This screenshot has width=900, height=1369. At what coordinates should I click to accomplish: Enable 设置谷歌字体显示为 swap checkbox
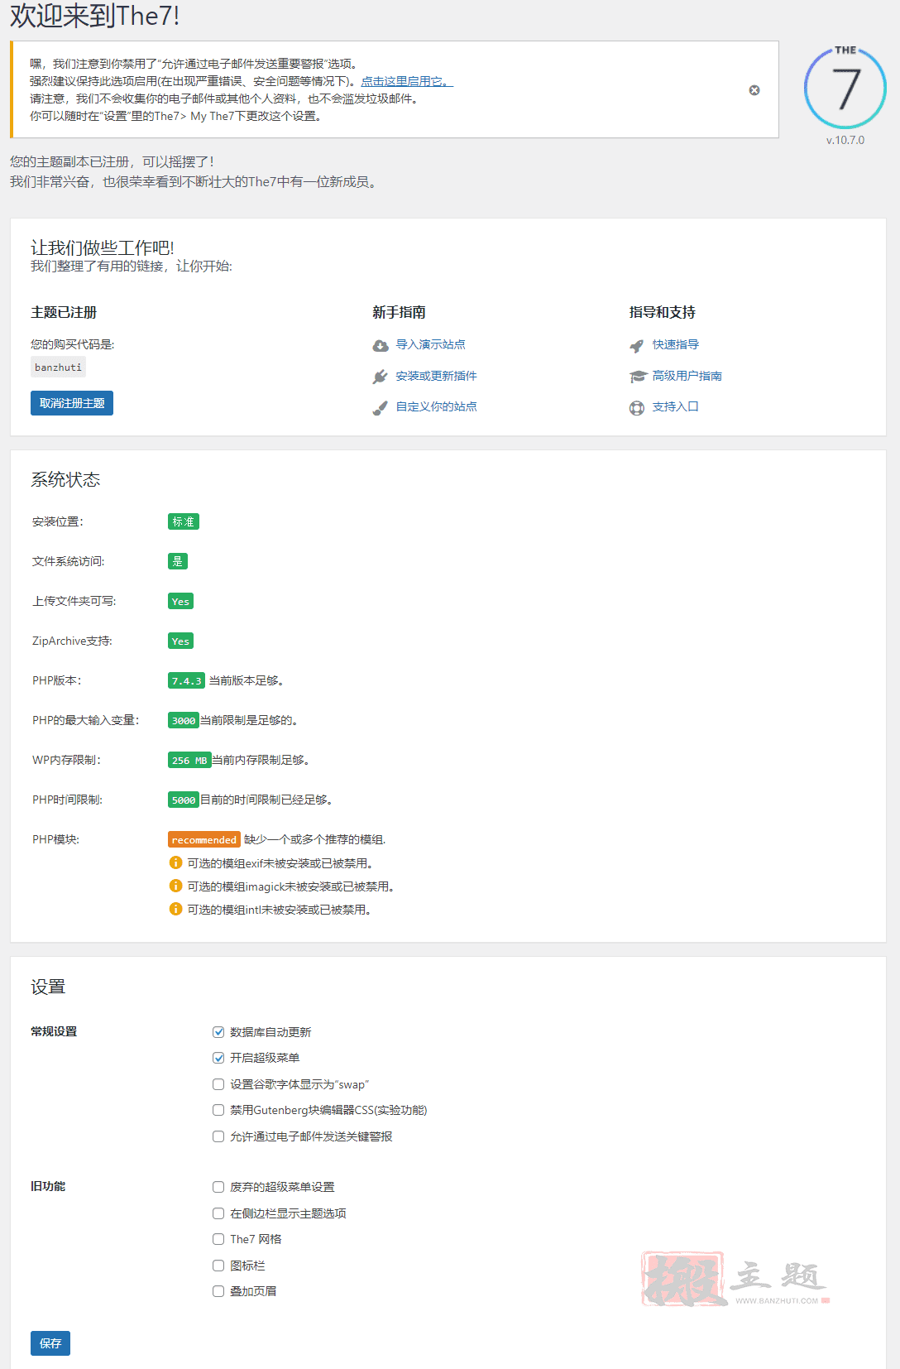pos(218,1084)
